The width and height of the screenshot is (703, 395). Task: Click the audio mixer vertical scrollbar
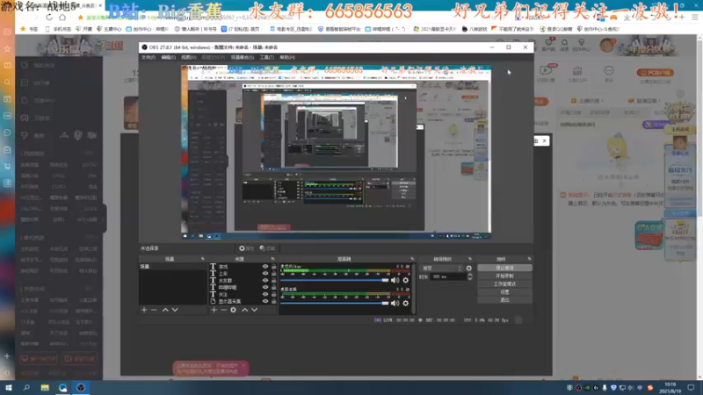click(413, 287)
